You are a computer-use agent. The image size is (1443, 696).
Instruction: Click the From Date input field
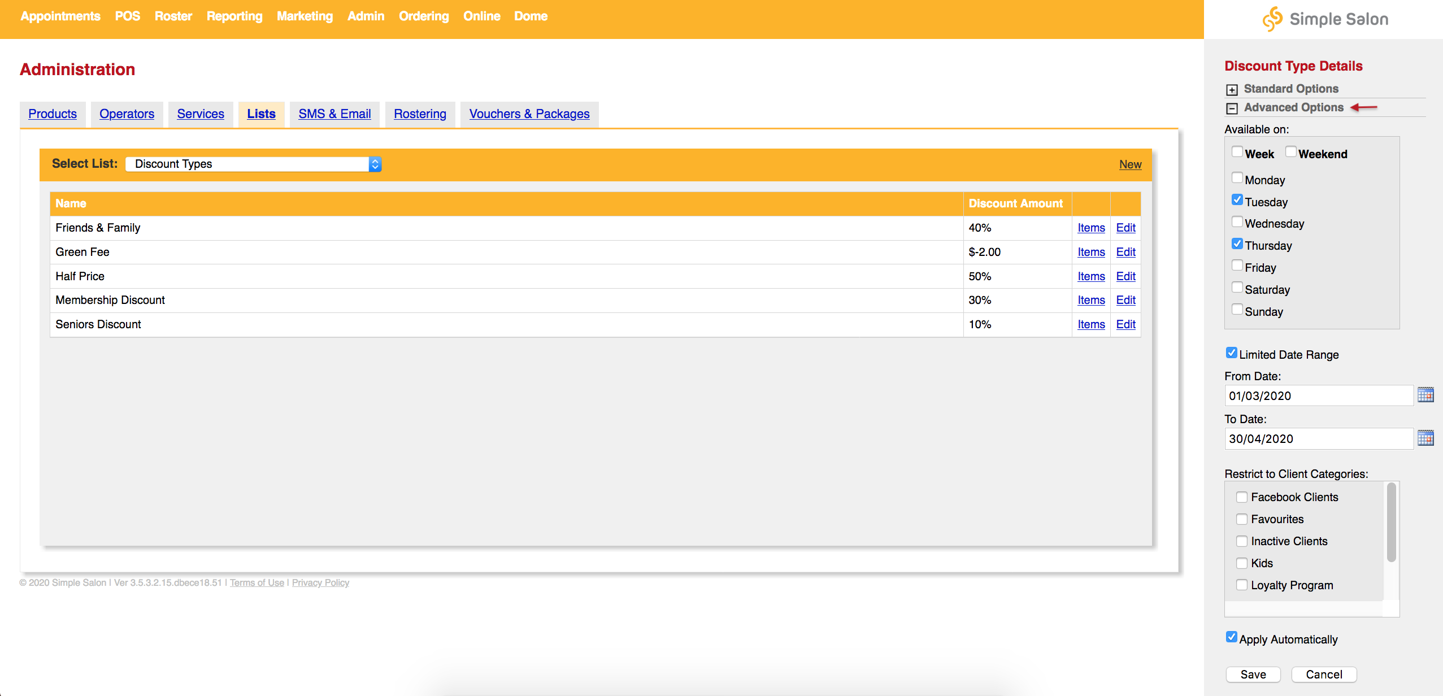pyautogui.click(x=1319, y=395)
